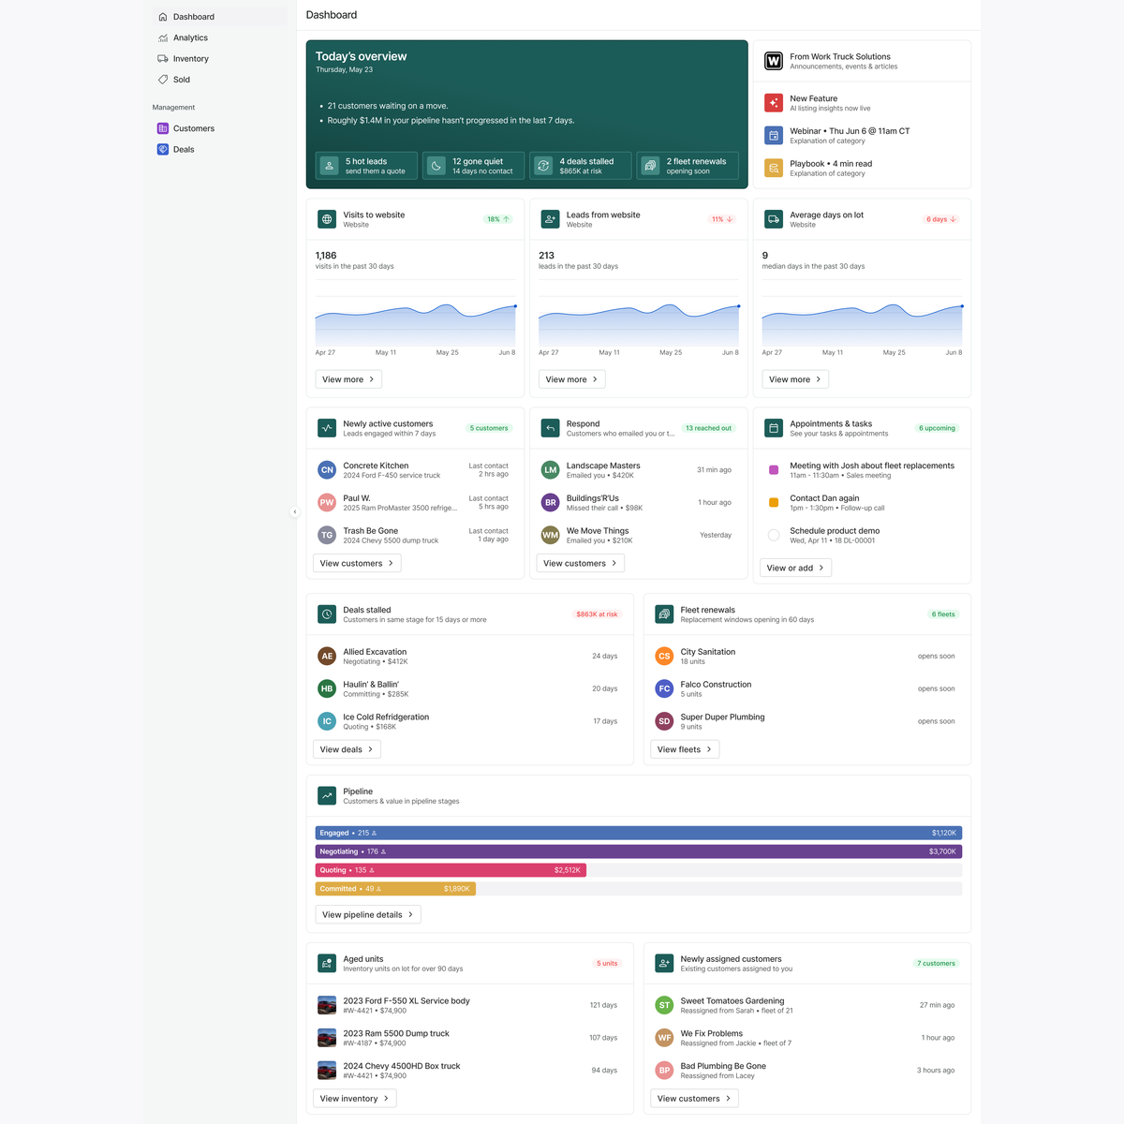Screen dimensions: 1124x1124
Task: Open View more under Average days on lot
Action: [x=795, y=379]
